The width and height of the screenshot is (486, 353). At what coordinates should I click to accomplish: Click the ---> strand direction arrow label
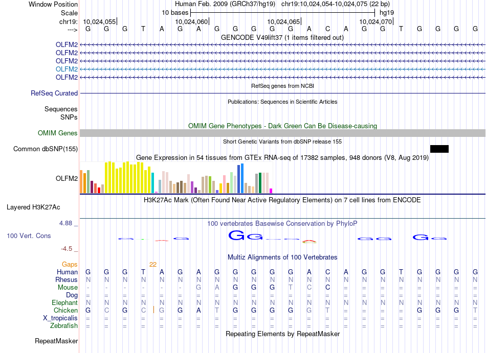pos(72,30)
